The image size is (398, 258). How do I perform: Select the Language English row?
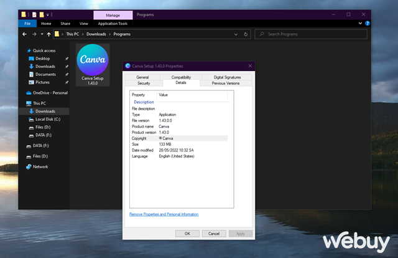tap(179, 156)
